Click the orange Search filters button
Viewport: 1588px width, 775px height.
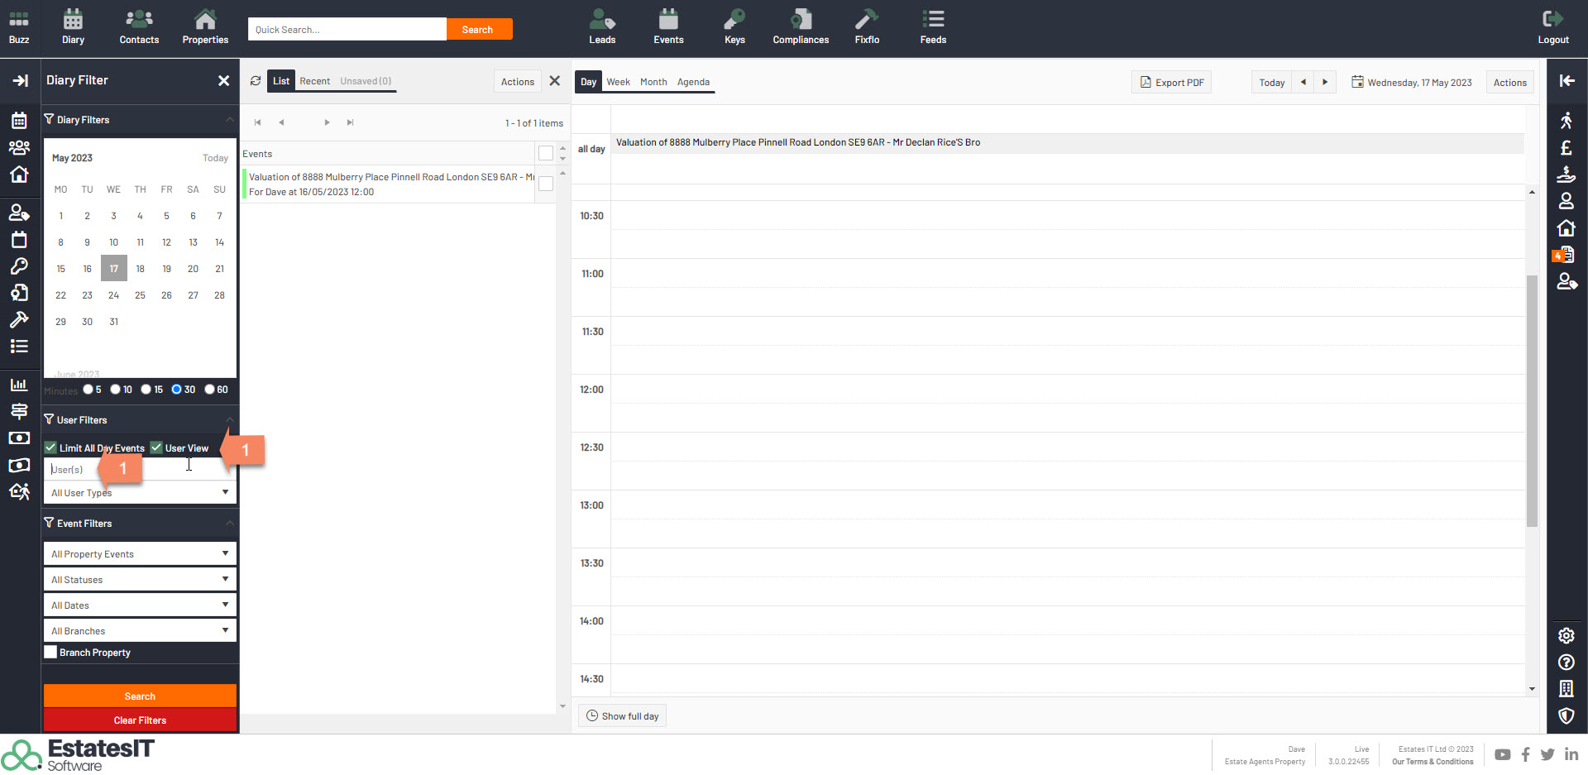tap(140, 696)
